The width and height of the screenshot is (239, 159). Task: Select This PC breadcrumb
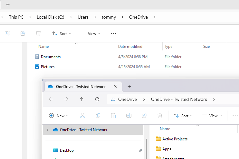[x=16, y=17]
